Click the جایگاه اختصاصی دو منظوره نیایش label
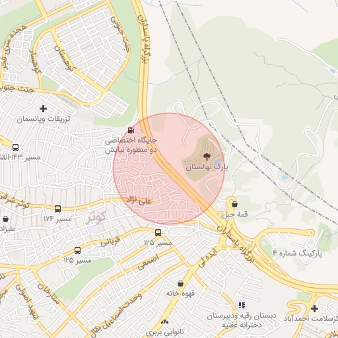The height and width of the screenshot is (338, 338). (x=131, y=145)
